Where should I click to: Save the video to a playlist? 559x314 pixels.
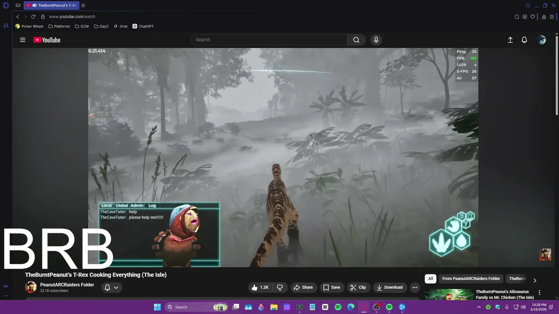tap(331, 287)
